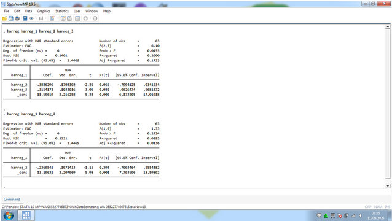Click the NUM indicator in the status bar

point(378,207)
